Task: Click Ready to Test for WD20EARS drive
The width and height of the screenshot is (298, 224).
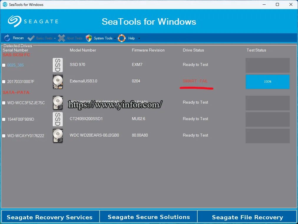Action: pos(195,135)
